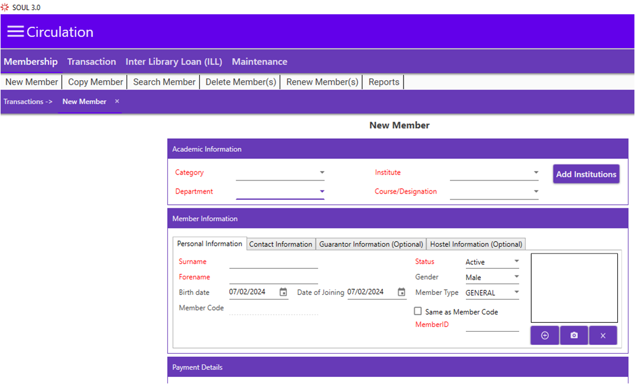The height and width of the screenshot is (384, 635).
Task: Click the add photo plus icon
Action: click(x=545, y=335)
